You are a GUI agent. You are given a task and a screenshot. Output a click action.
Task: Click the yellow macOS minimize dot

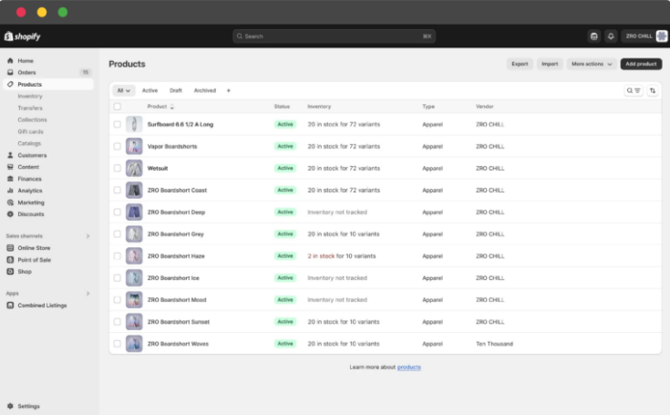tap(42, 12)
